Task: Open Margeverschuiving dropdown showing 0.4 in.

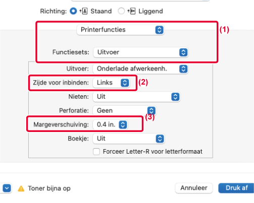Action: pyautogui.click(x=110, y=124)
